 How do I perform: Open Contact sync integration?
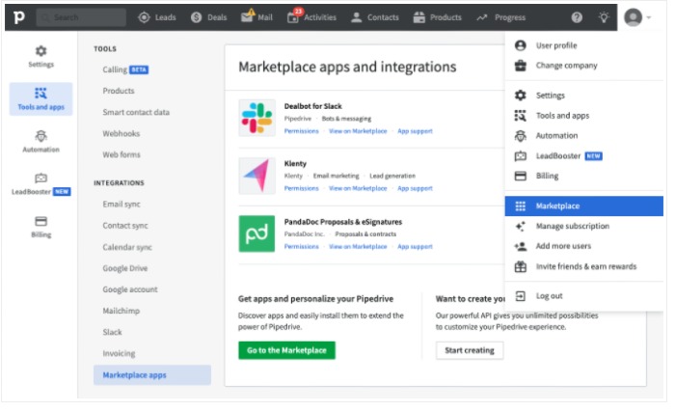click(125, 226)
